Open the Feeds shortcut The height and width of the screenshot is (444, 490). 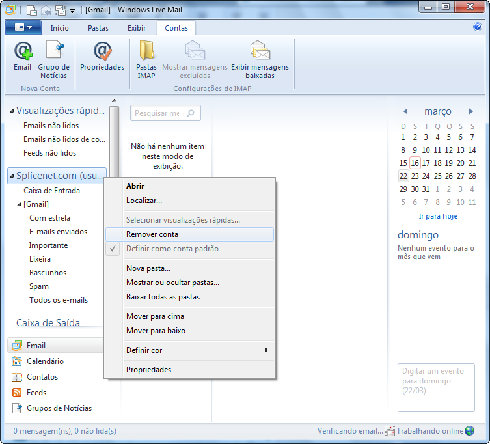point(36,393)
